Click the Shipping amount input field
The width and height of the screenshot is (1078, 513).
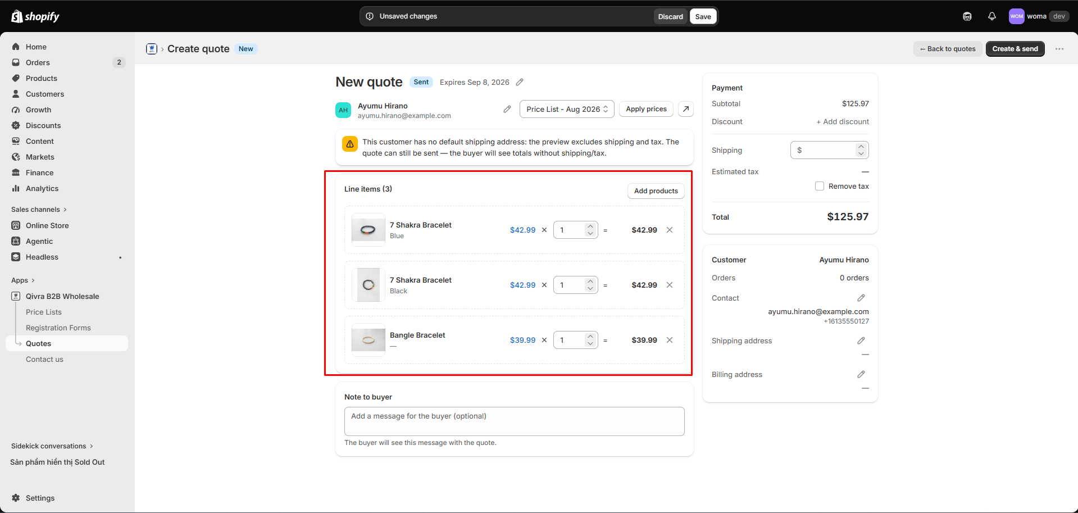pyautogui.click(x=829, y=150)
